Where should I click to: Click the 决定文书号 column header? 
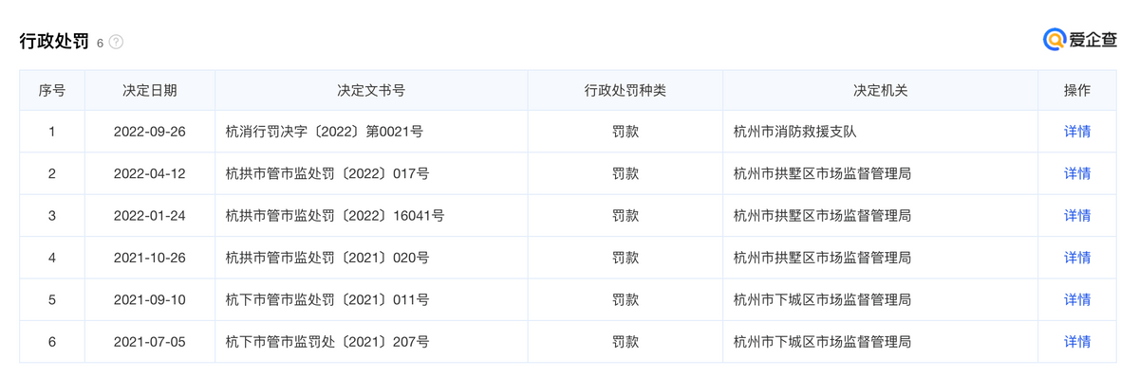[371, 91]
